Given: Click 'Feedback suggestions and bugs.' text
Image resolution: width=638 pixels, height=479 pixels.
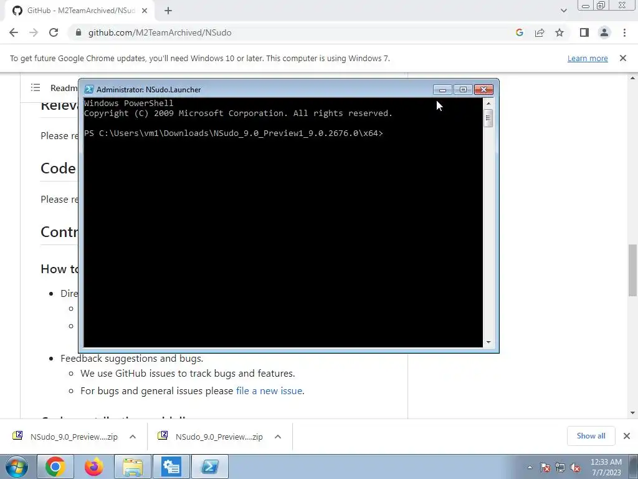Looking at the screenshot, I should point(132,359).
